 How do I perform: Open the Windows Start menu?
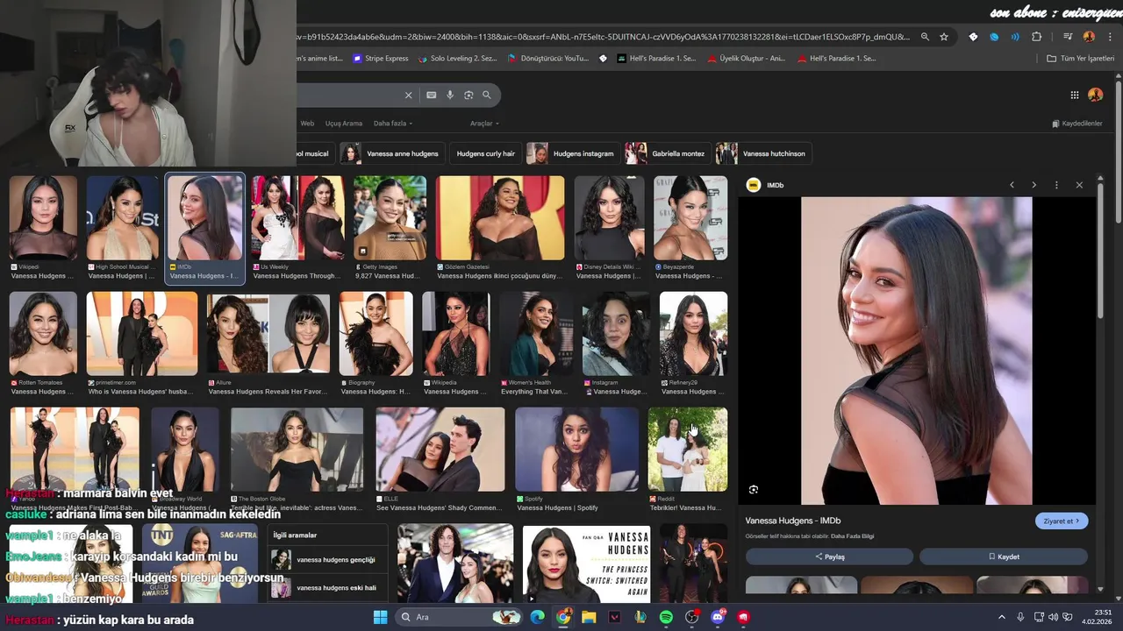[380, 617]
